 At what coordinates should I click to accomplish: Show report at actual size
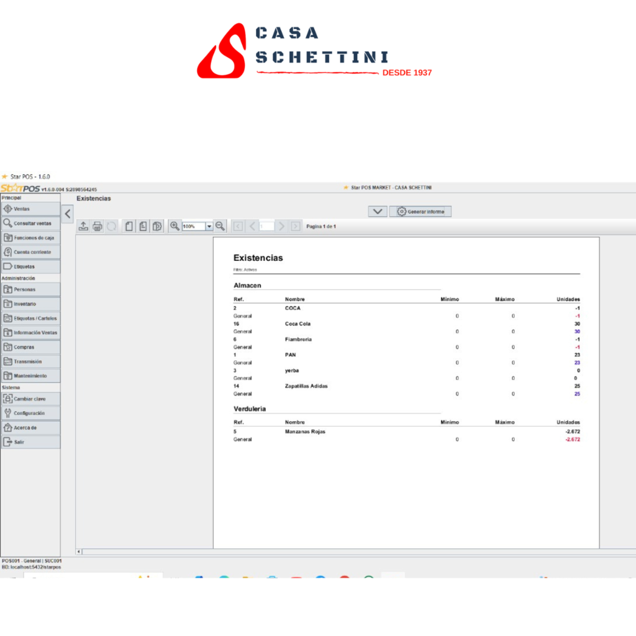point(129,226)
